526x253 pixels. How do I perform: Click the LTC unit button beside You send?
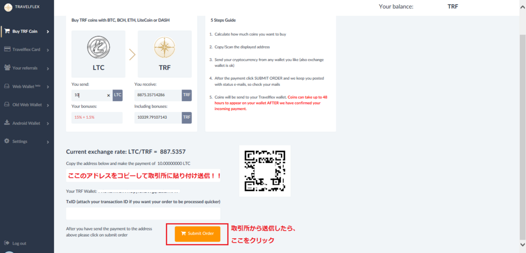[x=118, y=95]
